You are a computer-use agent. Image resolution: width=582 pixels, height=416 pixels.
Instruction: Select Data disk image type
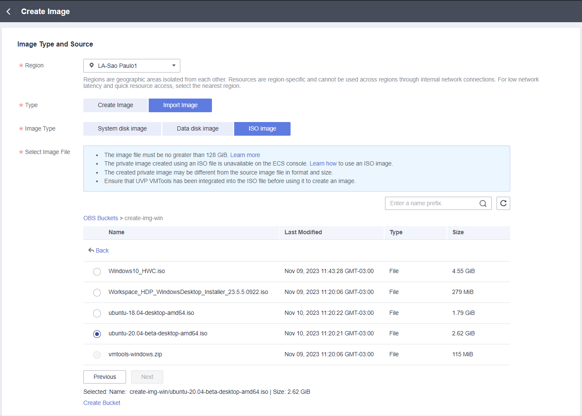click(198, 129)
